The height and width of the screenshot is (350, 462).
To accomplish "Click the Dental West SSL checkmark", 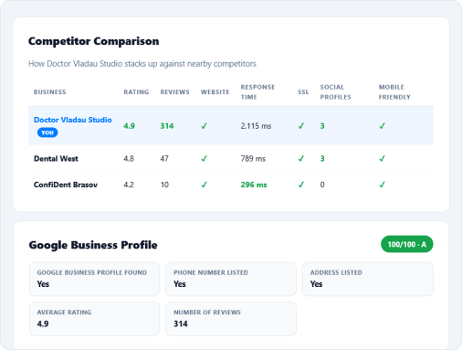I will (x=301, y=158).
